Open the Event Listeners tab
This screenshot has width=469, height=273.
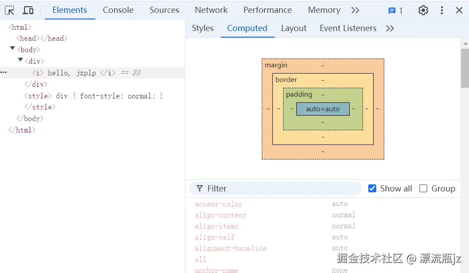coord(348,28)
